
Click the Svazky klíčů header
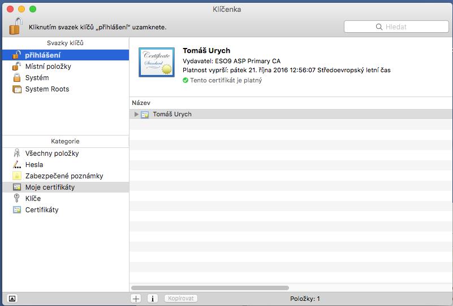[x=65, y=43]
